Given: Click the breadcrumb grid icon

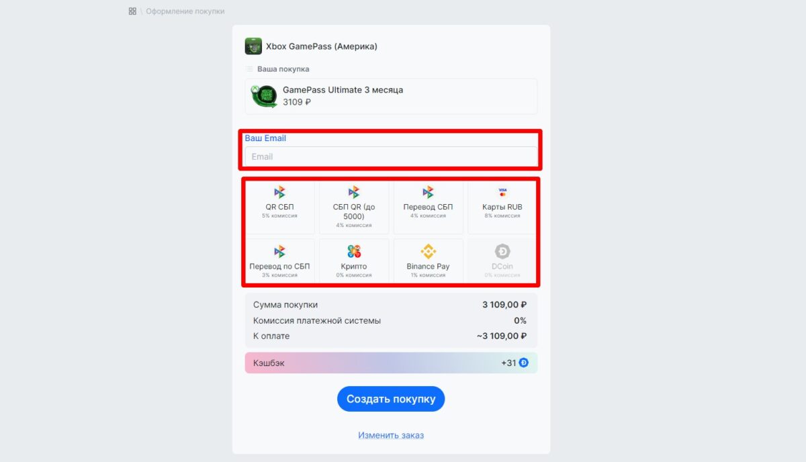Looking at the screenshot, I should 132,11.
